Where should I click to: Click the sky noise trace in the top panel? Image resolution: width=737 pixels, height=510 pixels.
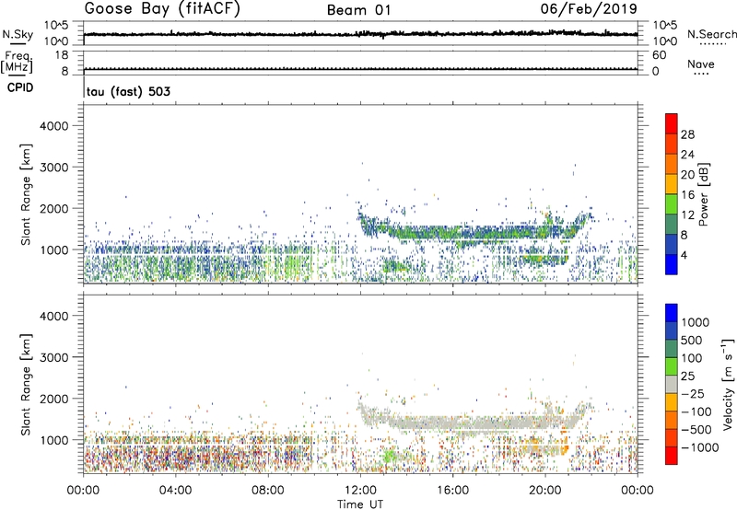360,34
